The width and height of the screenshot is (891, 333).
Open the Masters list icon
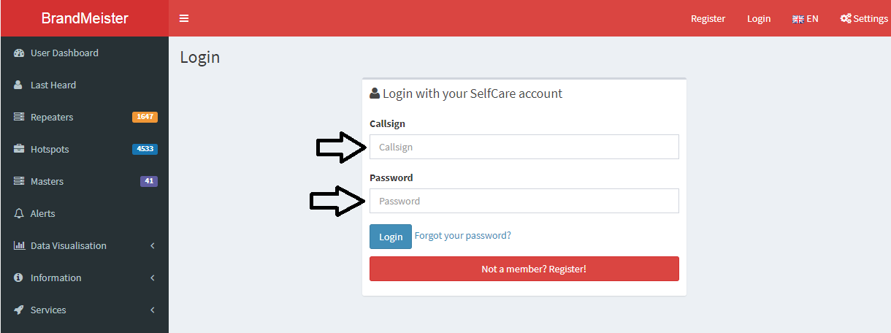(19, 182)
